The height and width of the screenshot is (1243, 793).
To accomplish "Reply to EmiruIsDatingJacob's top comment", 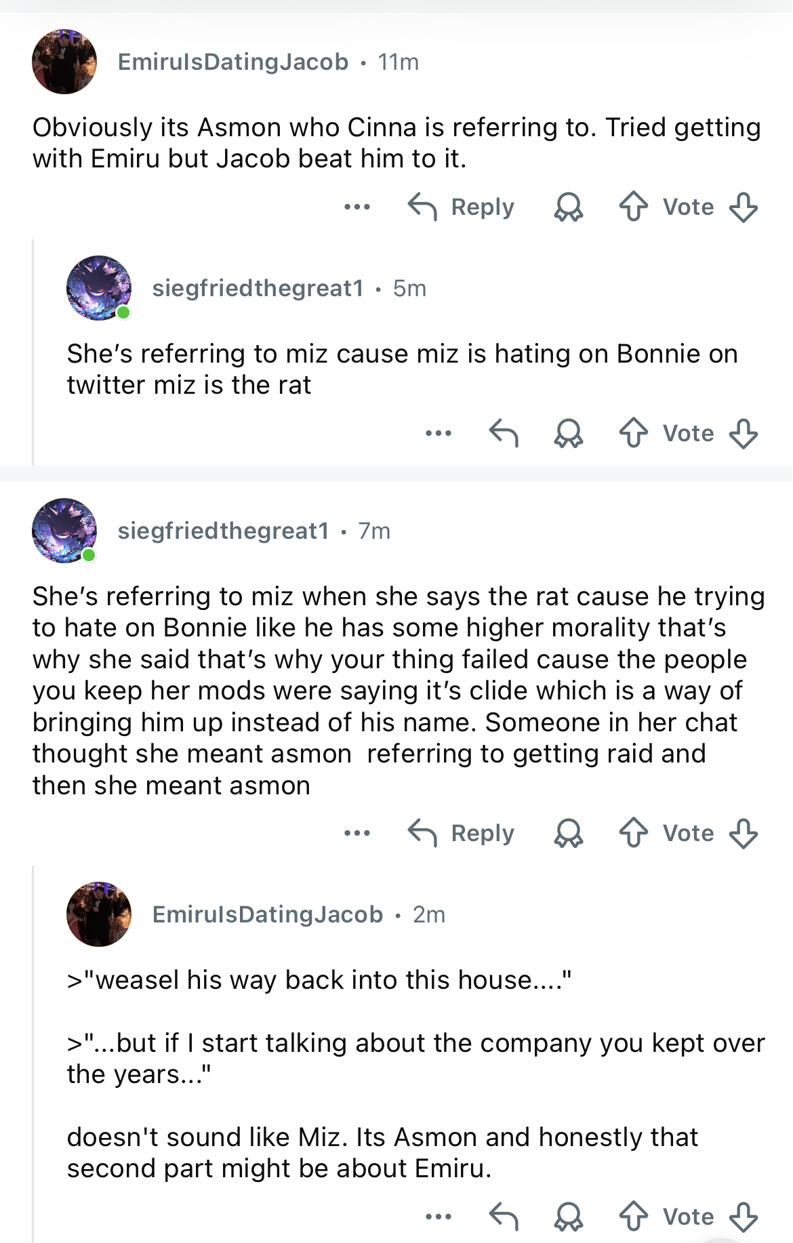I will (462, 207).
